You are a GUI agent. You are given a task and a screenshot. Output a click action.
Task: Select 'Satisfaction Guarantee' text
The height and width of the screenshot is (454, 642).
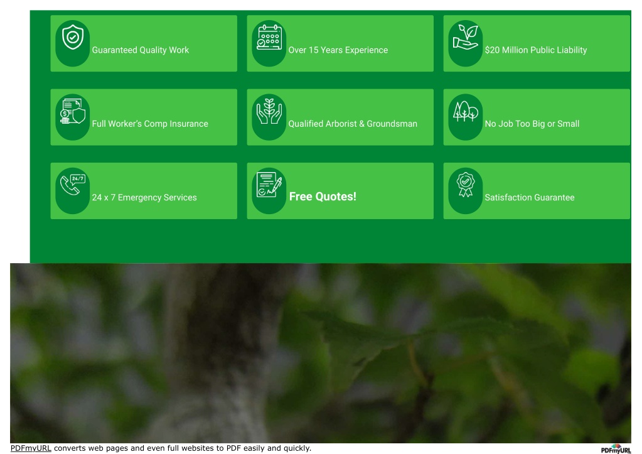[x=530, y=198]
